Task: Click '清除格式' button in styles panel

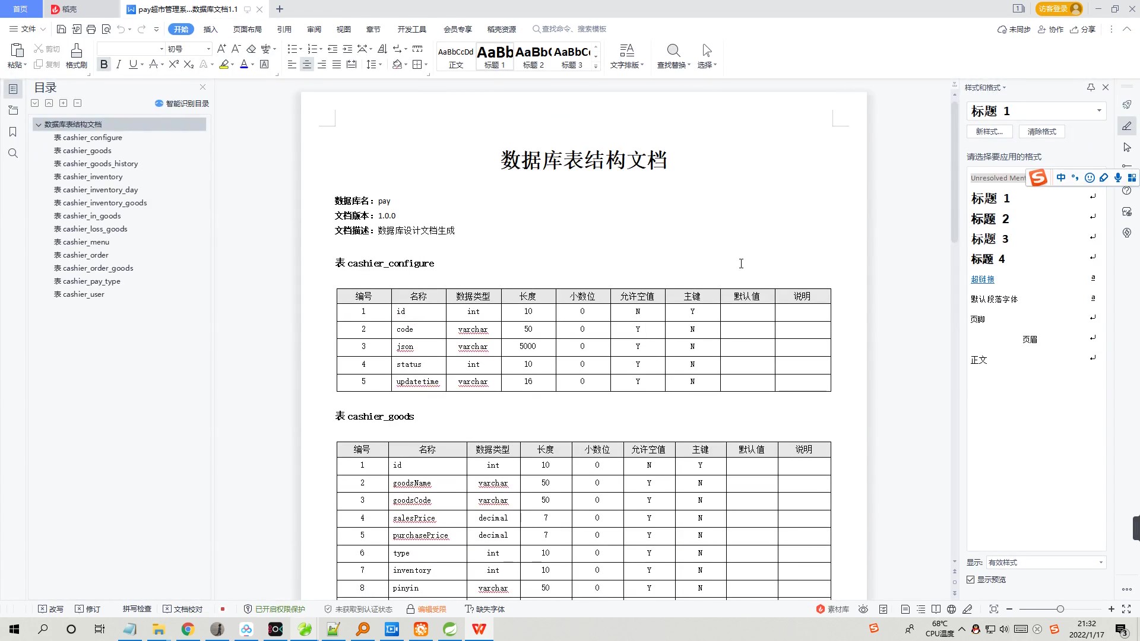Action: point(1041,131)
